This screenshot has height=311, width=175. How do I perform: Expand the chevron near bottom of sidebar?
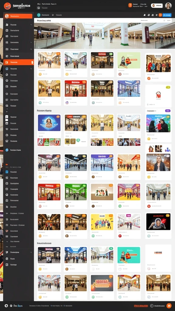pos(31,252)
